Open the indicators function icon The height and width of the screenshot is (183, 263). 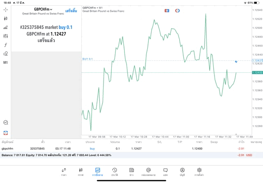(5, 45)
